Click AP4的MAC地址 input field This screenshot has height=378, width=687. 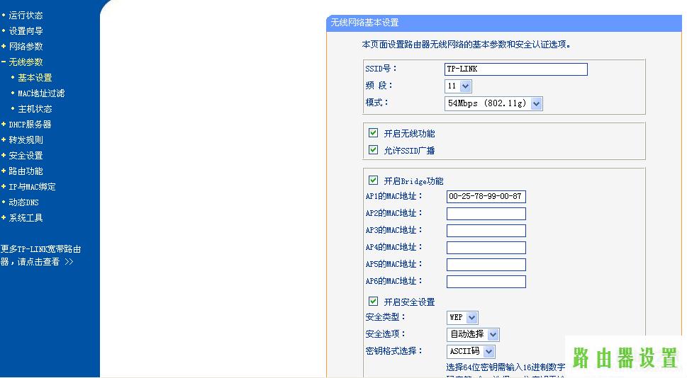[486, 248]
